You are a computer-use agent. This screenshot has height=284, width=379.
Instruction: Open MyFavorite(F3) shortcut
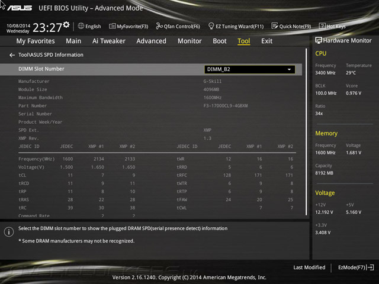pos(129,26)
